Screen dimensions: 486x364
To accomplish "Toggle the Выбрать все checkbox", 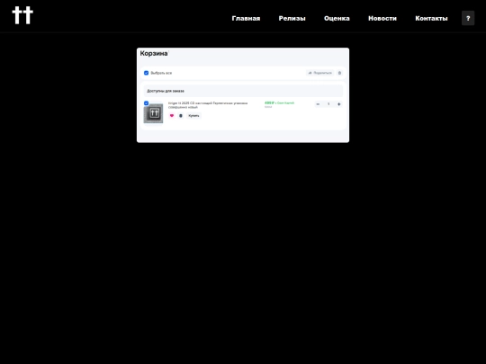I will click(x=147, y=73).
